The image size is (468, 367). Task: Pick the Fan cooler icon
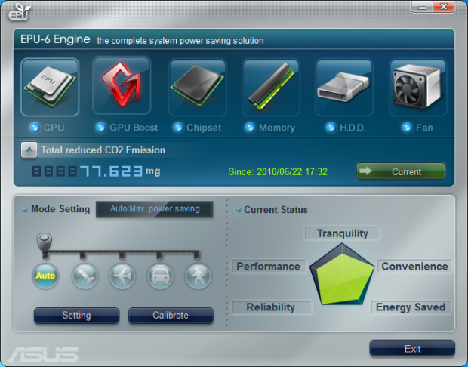[x=417, y=87]
